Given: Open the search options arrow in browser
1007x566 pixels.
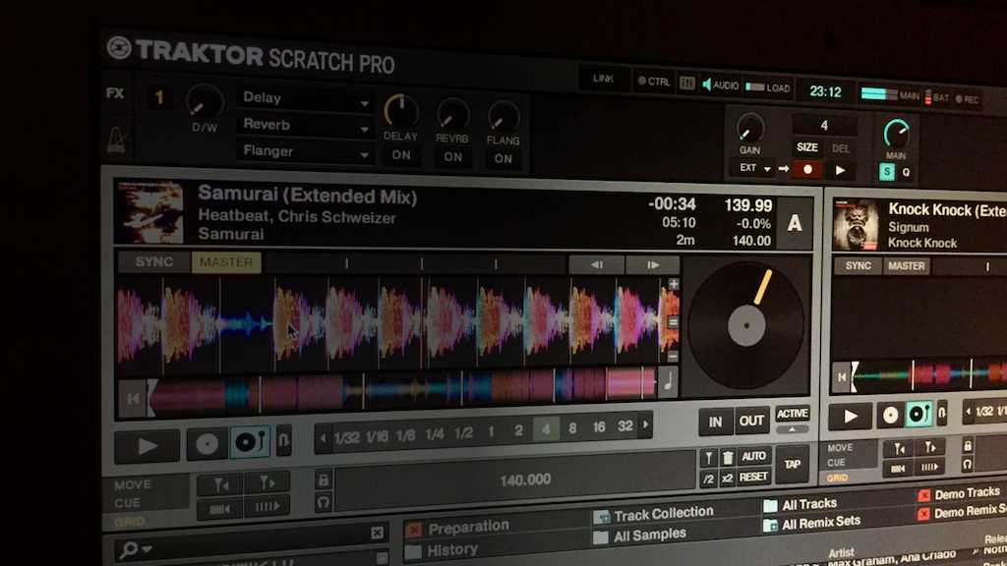Looking at the screenshot, I should click(x=148, y=549).
